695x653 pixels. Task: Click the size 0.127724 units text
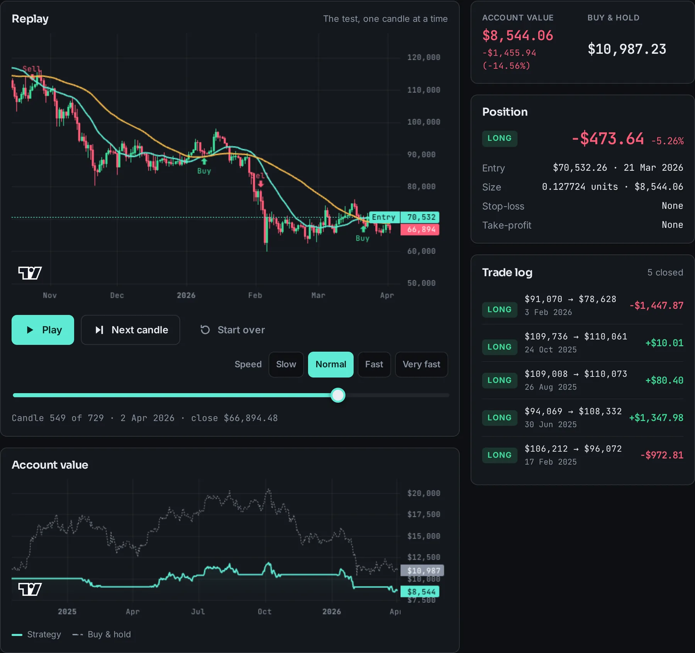coord(580,187)
